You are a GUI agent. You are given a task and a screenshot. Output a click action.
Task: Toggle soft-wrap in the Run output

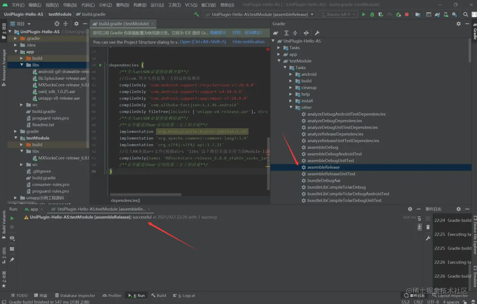pyautogui.click(x=419, y=219)
